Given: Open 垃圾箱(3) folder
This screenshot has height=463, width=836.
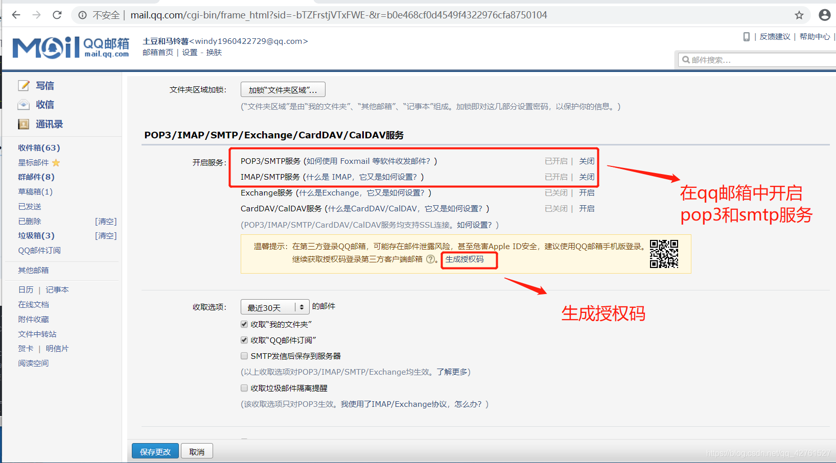Looking at the screenshot, I should pyautogui.click(x=36, y=236).
